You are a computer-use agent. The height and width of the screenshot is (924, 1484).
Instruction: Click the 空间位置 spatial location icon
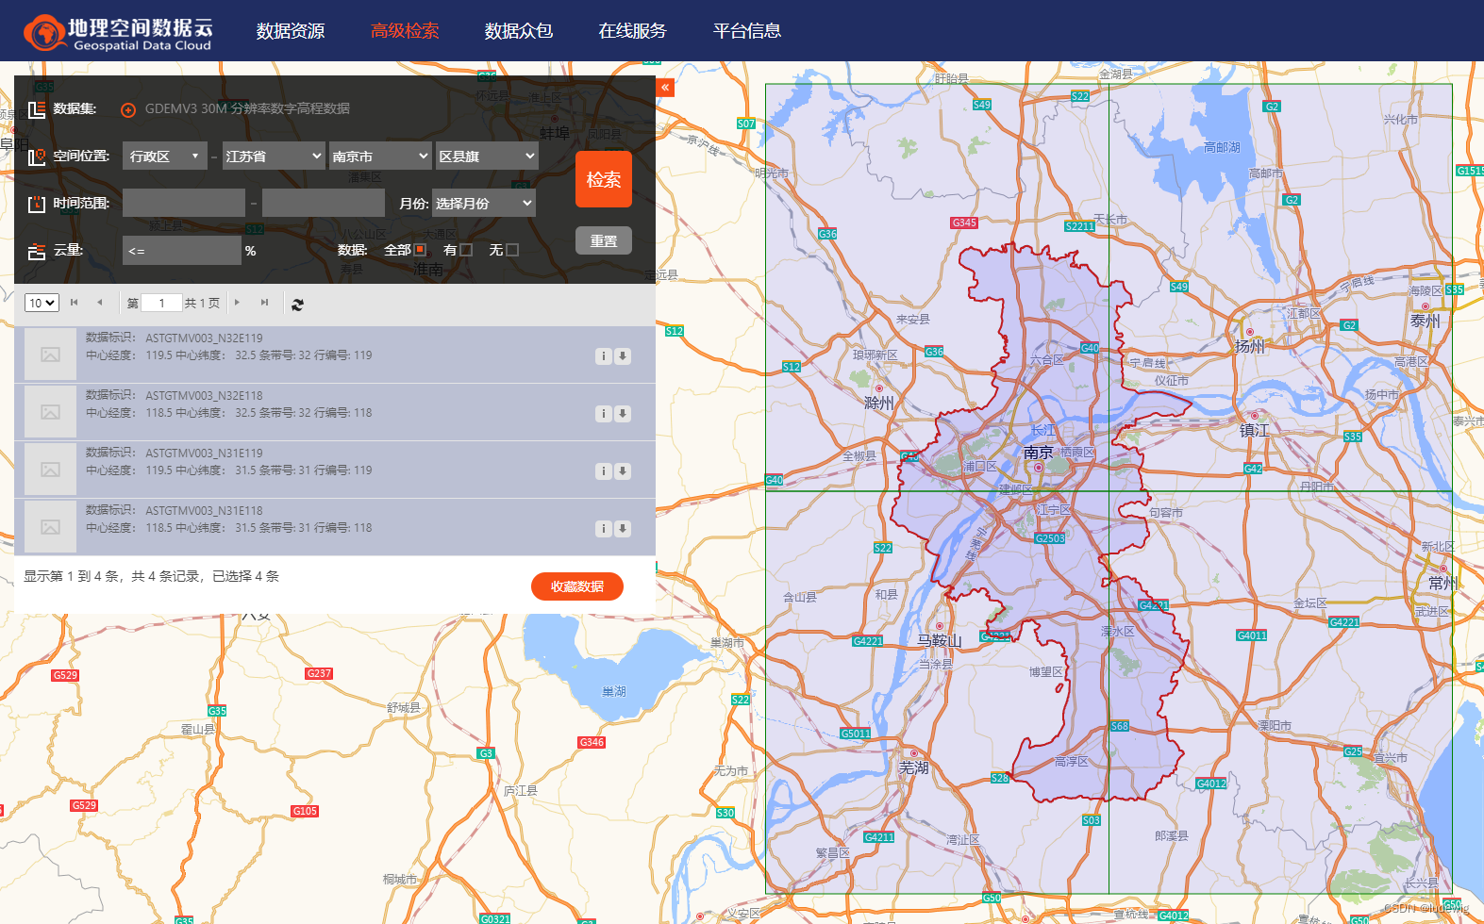[37, 157]
